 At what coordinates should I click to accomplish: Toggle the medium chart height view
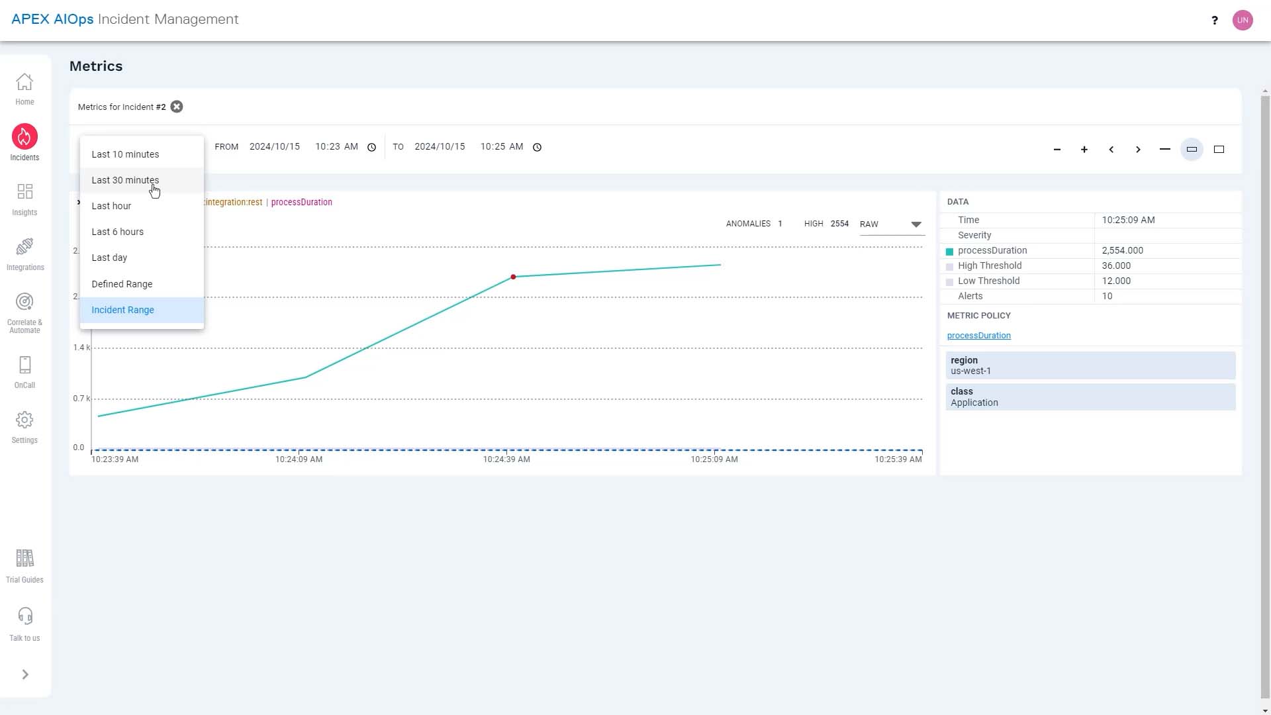click(x=1192, y=150)
